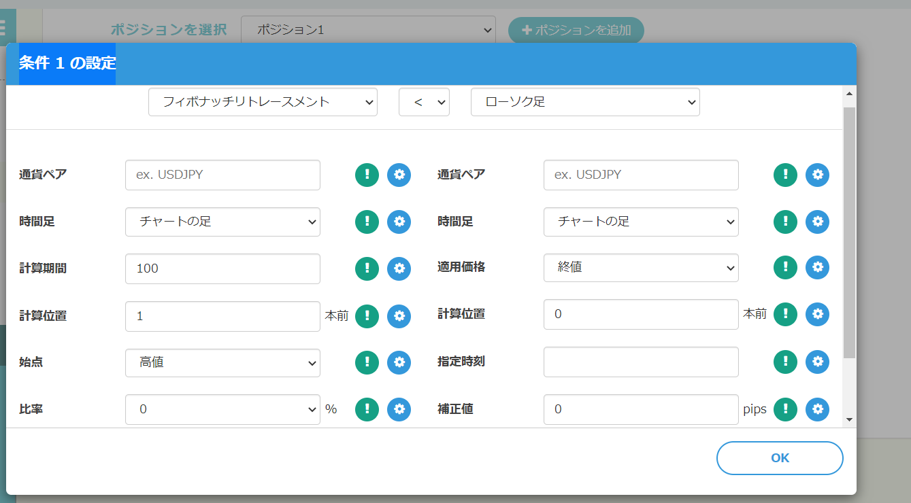Image resolution: width=911 pixels, height=503 pixels.
Task: Click the 計算期間 field containing 100
Action: 222,268
